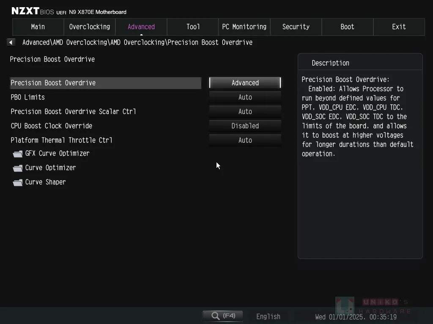Select the highlighted Precision Boost Overdrive row label
Screen dimensions: 433x324
point(53,83)
